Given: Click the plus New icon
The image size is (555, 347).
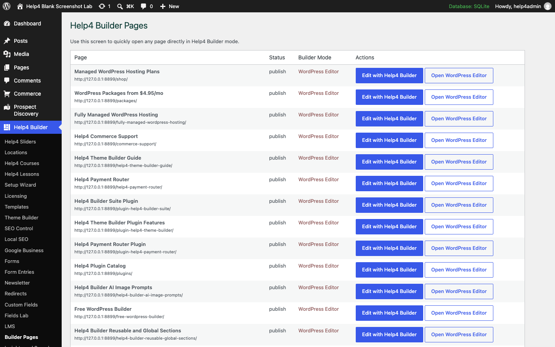Looking at the screenshot, I should pos(163,6).
